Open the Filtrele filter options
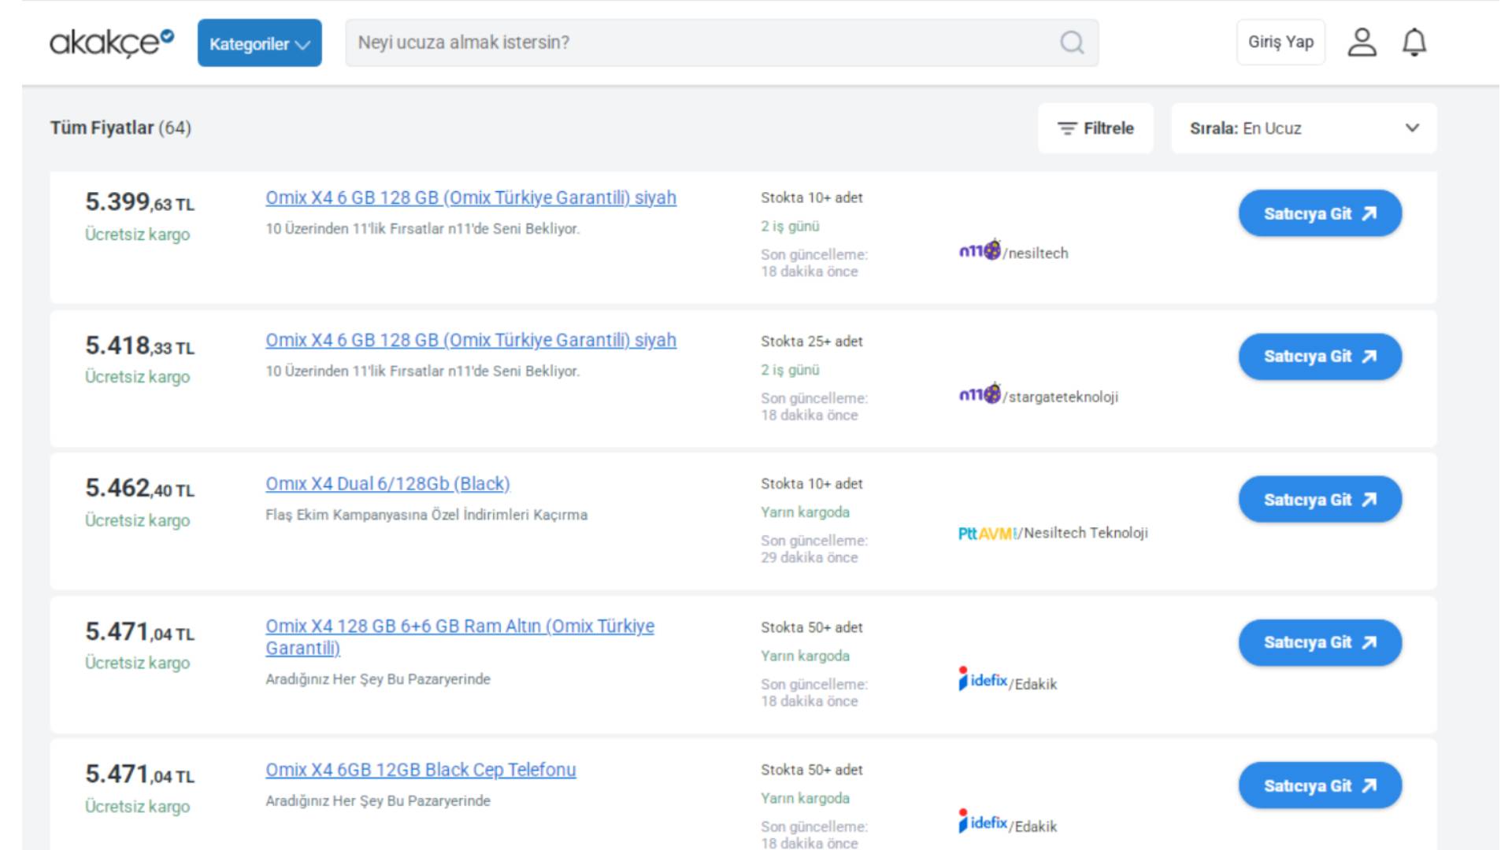Viewport: 1512px width, 850px height. click(1095, 128)
